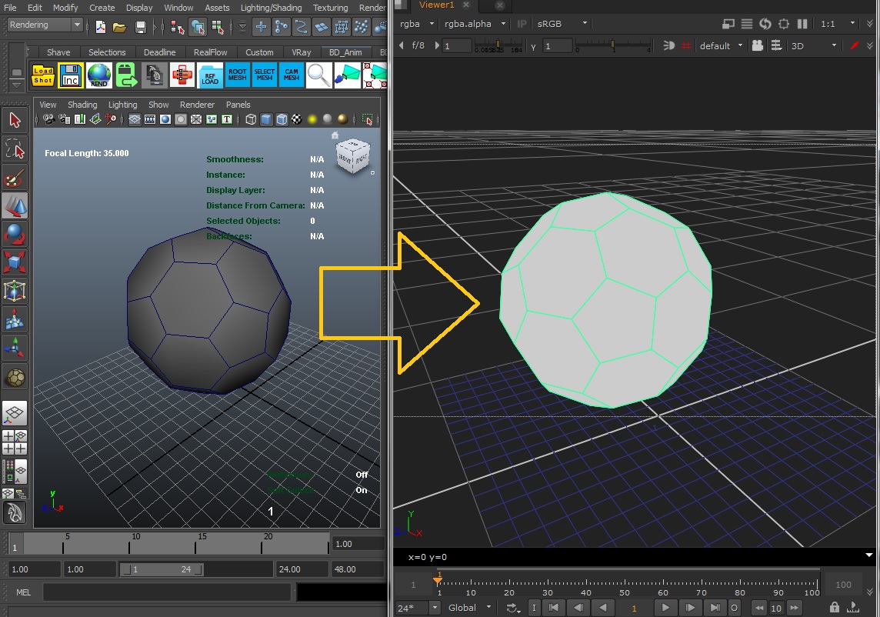Screen dimensions: 880x617
Task: Click the ROOT MESH shelf button
Action: coord(238,75)
